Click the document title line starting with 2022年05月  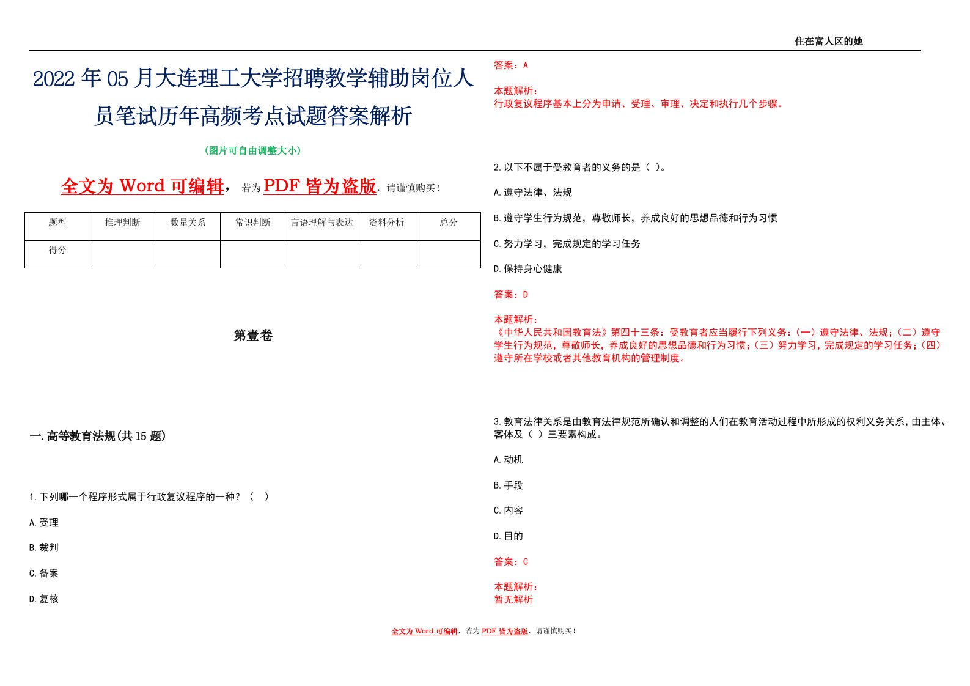[x=253, y=79]
